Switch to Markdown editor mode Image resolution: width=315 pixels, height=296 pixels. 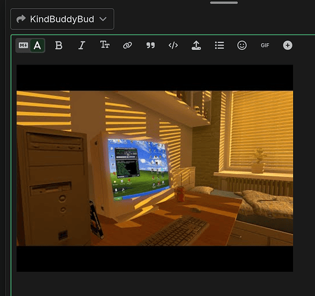[x=23, y=46]
